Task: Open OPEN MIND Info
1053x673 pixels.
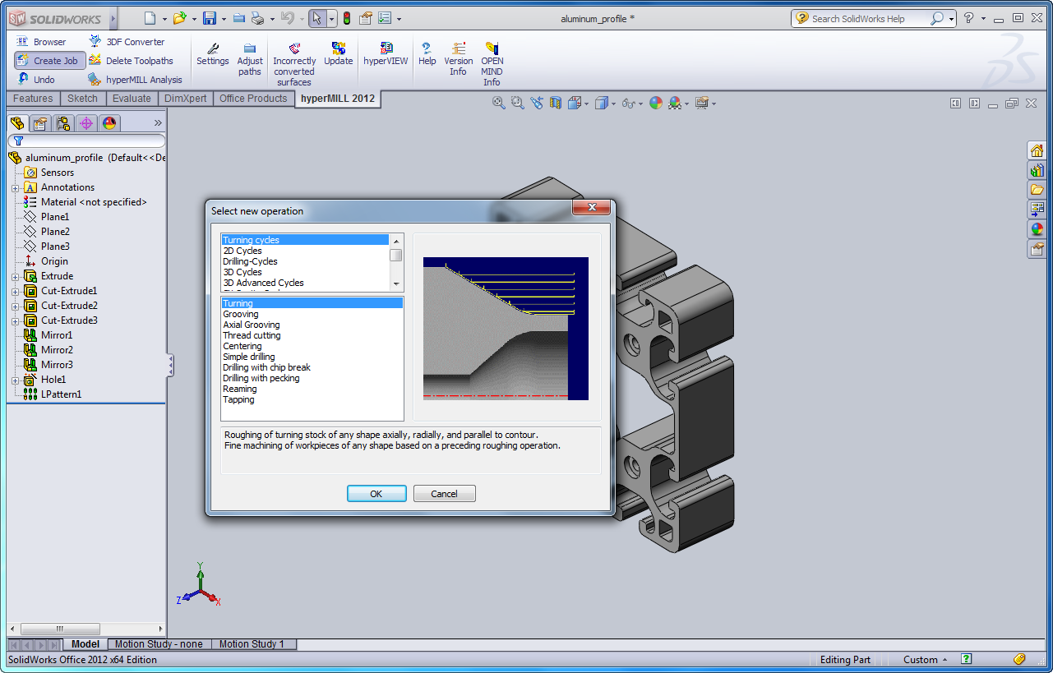Action: click(492, 64)
